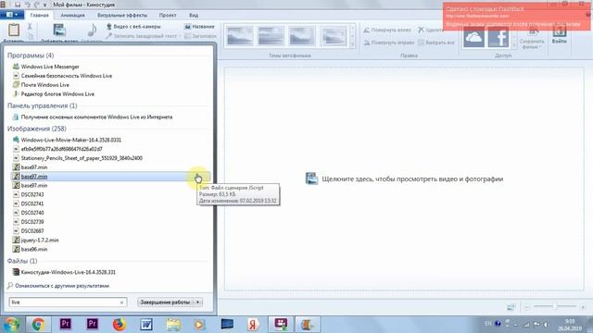The width and height of the screenshot is (593, 333).
Task: Click the Save icon in quick access toolbar
Action: 17,5
